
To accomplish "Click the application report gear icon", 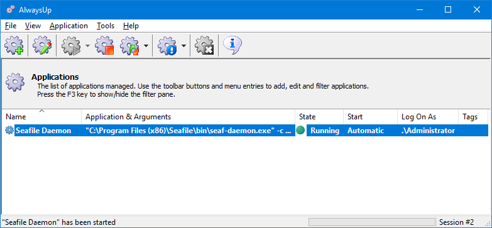I will pyautogui.click(x=167, y=46).
